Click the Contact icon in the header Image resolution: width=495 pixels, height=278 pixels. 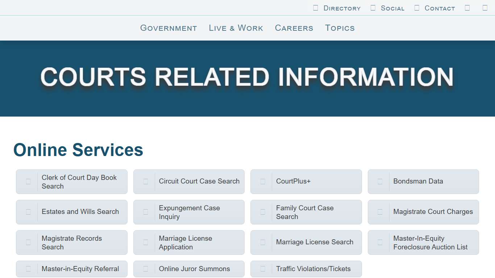pos(417,8)
